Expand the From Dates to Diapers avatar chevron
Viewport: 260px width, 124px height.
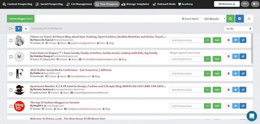click(19, 57)
